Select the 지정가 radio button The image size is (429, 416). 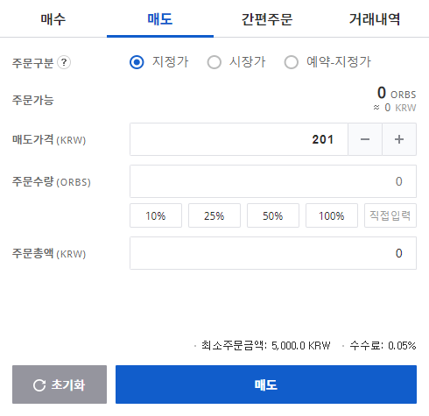coord(137,62)
